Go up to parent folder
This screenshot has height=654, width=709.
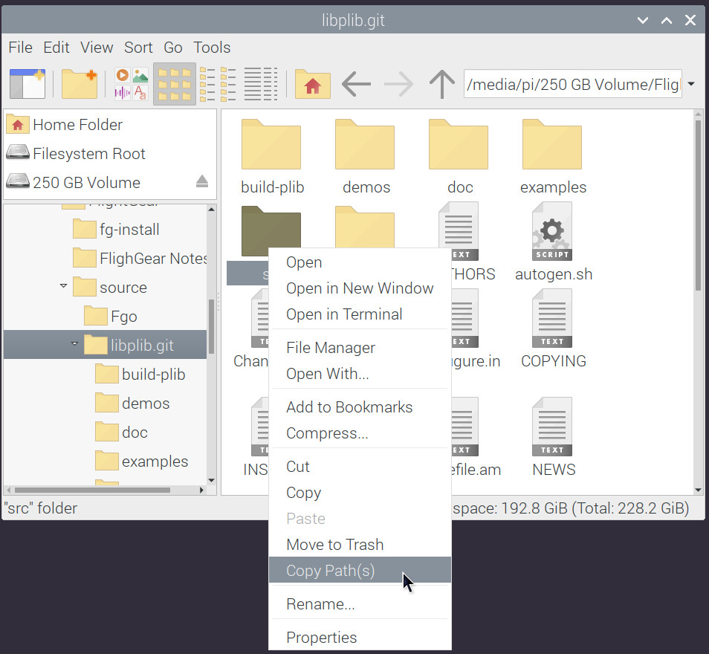click(441, 84)
